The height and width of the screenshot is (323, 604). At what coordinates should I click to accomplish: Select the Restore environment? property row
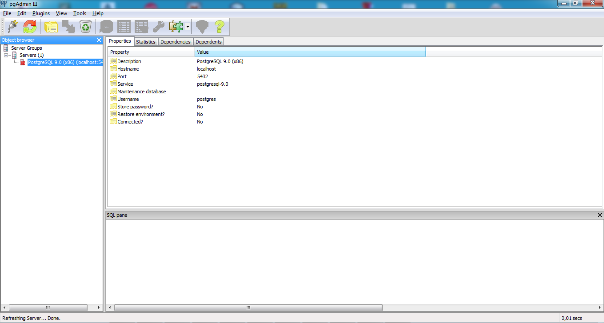click(x=267, y=114)
